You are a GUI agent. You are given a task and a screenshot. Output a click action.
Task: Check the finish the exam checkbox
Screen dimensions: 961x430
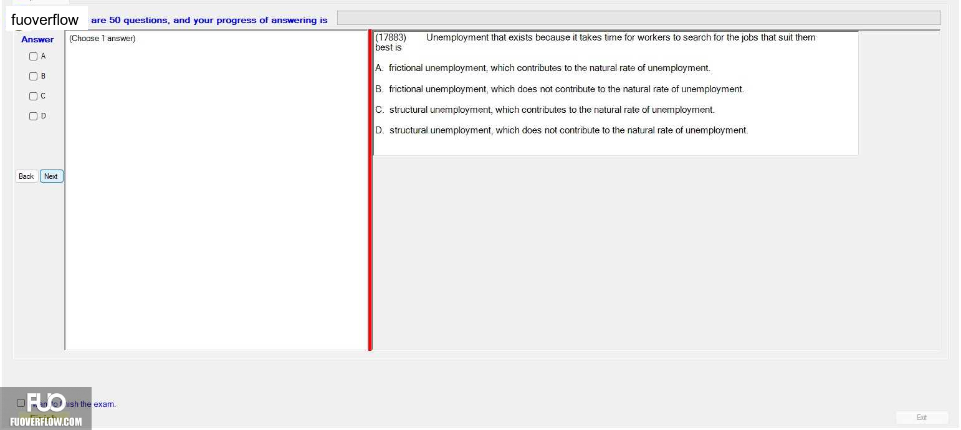point(21,403)
